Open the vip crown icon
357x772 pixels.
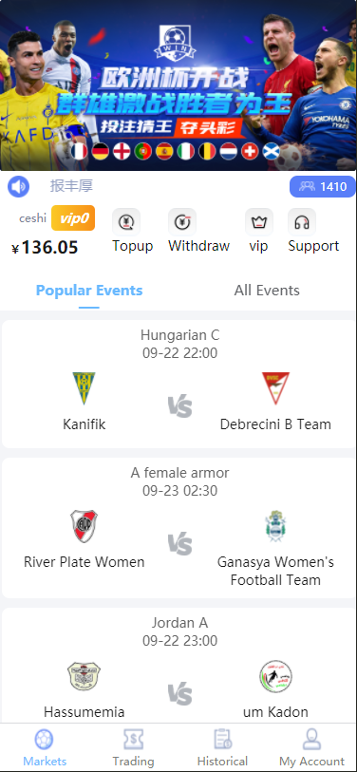259,222
